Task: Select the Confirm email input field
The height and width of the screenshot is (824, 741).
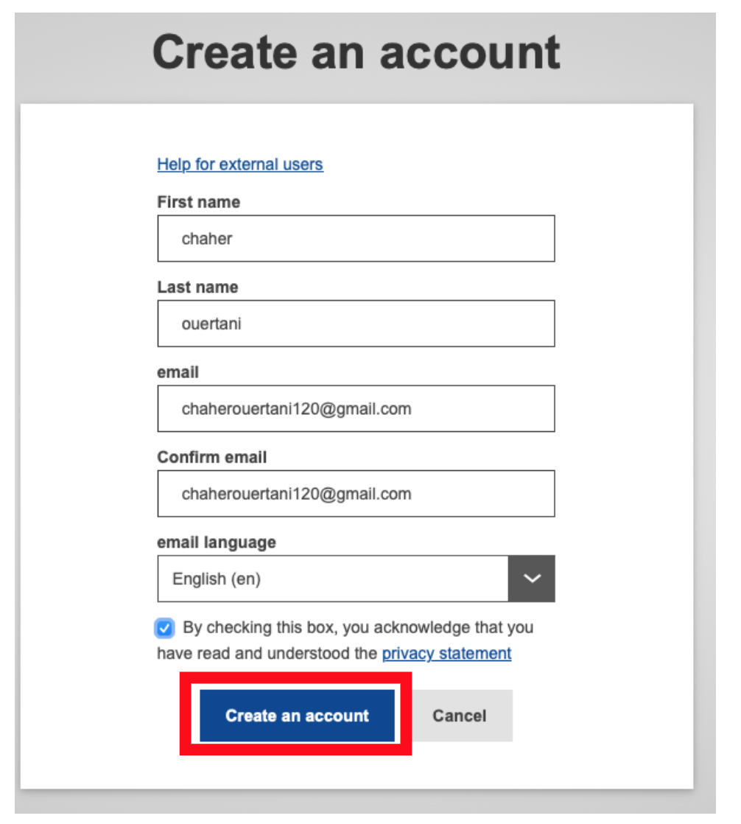Action: tap(356, 494)
